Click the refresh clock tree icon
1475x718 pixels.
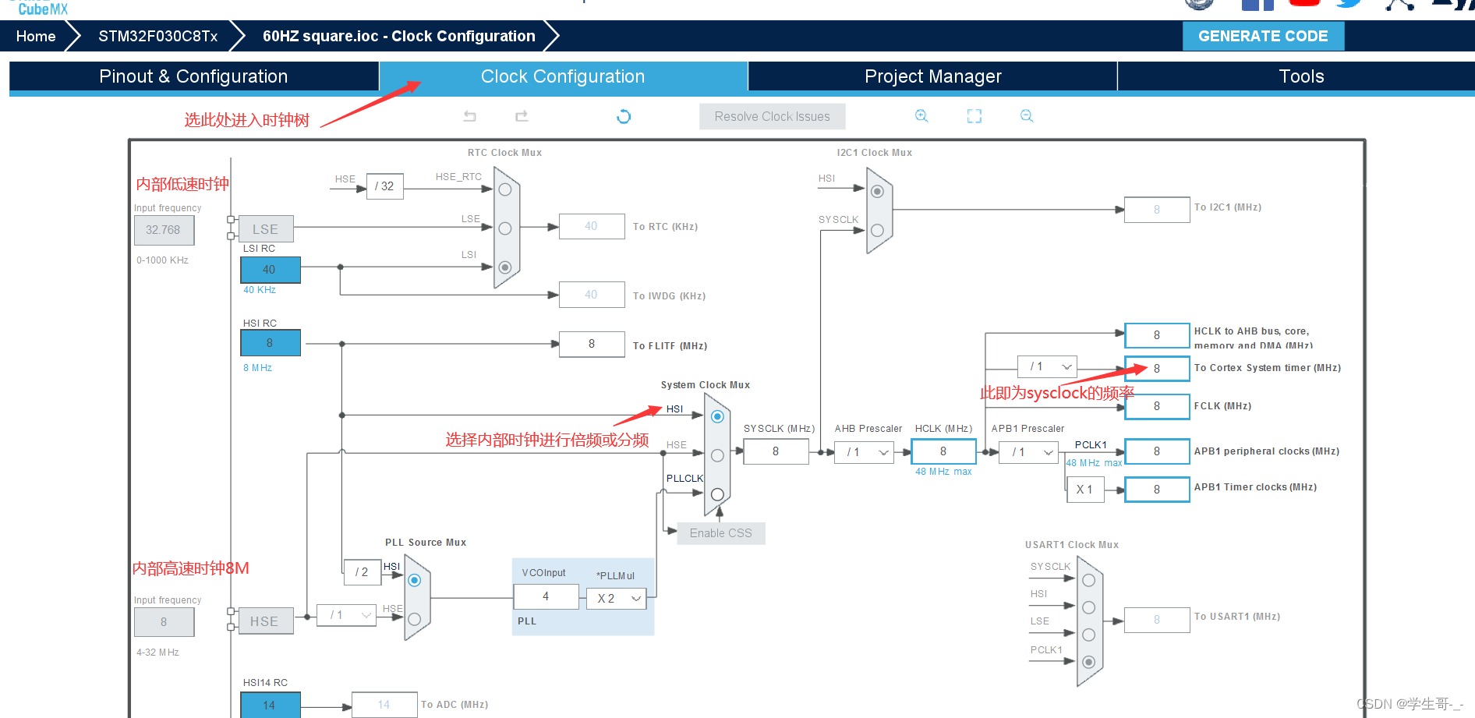(624, 116)
